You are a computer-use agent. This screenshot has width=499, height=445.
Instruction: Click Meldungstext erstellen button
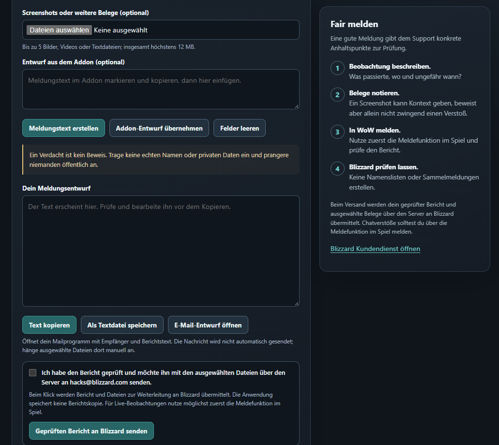64,128
